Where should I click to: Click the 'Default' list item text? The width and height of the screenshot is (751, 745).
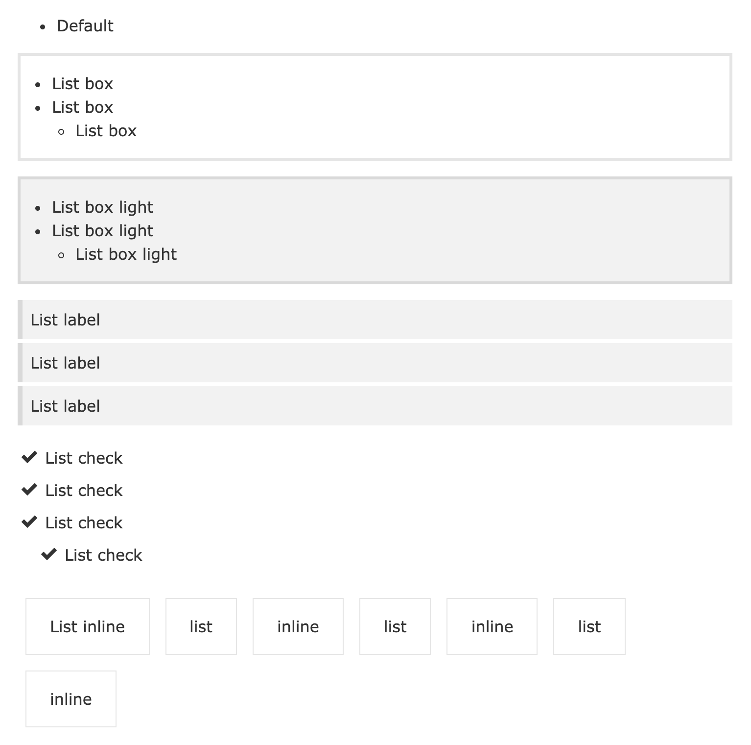click(x=85, y=25)
